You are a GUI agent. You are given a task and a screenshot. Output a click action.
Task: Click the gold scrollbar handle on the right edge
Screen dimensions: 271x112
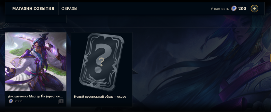(x=270, y=58)
